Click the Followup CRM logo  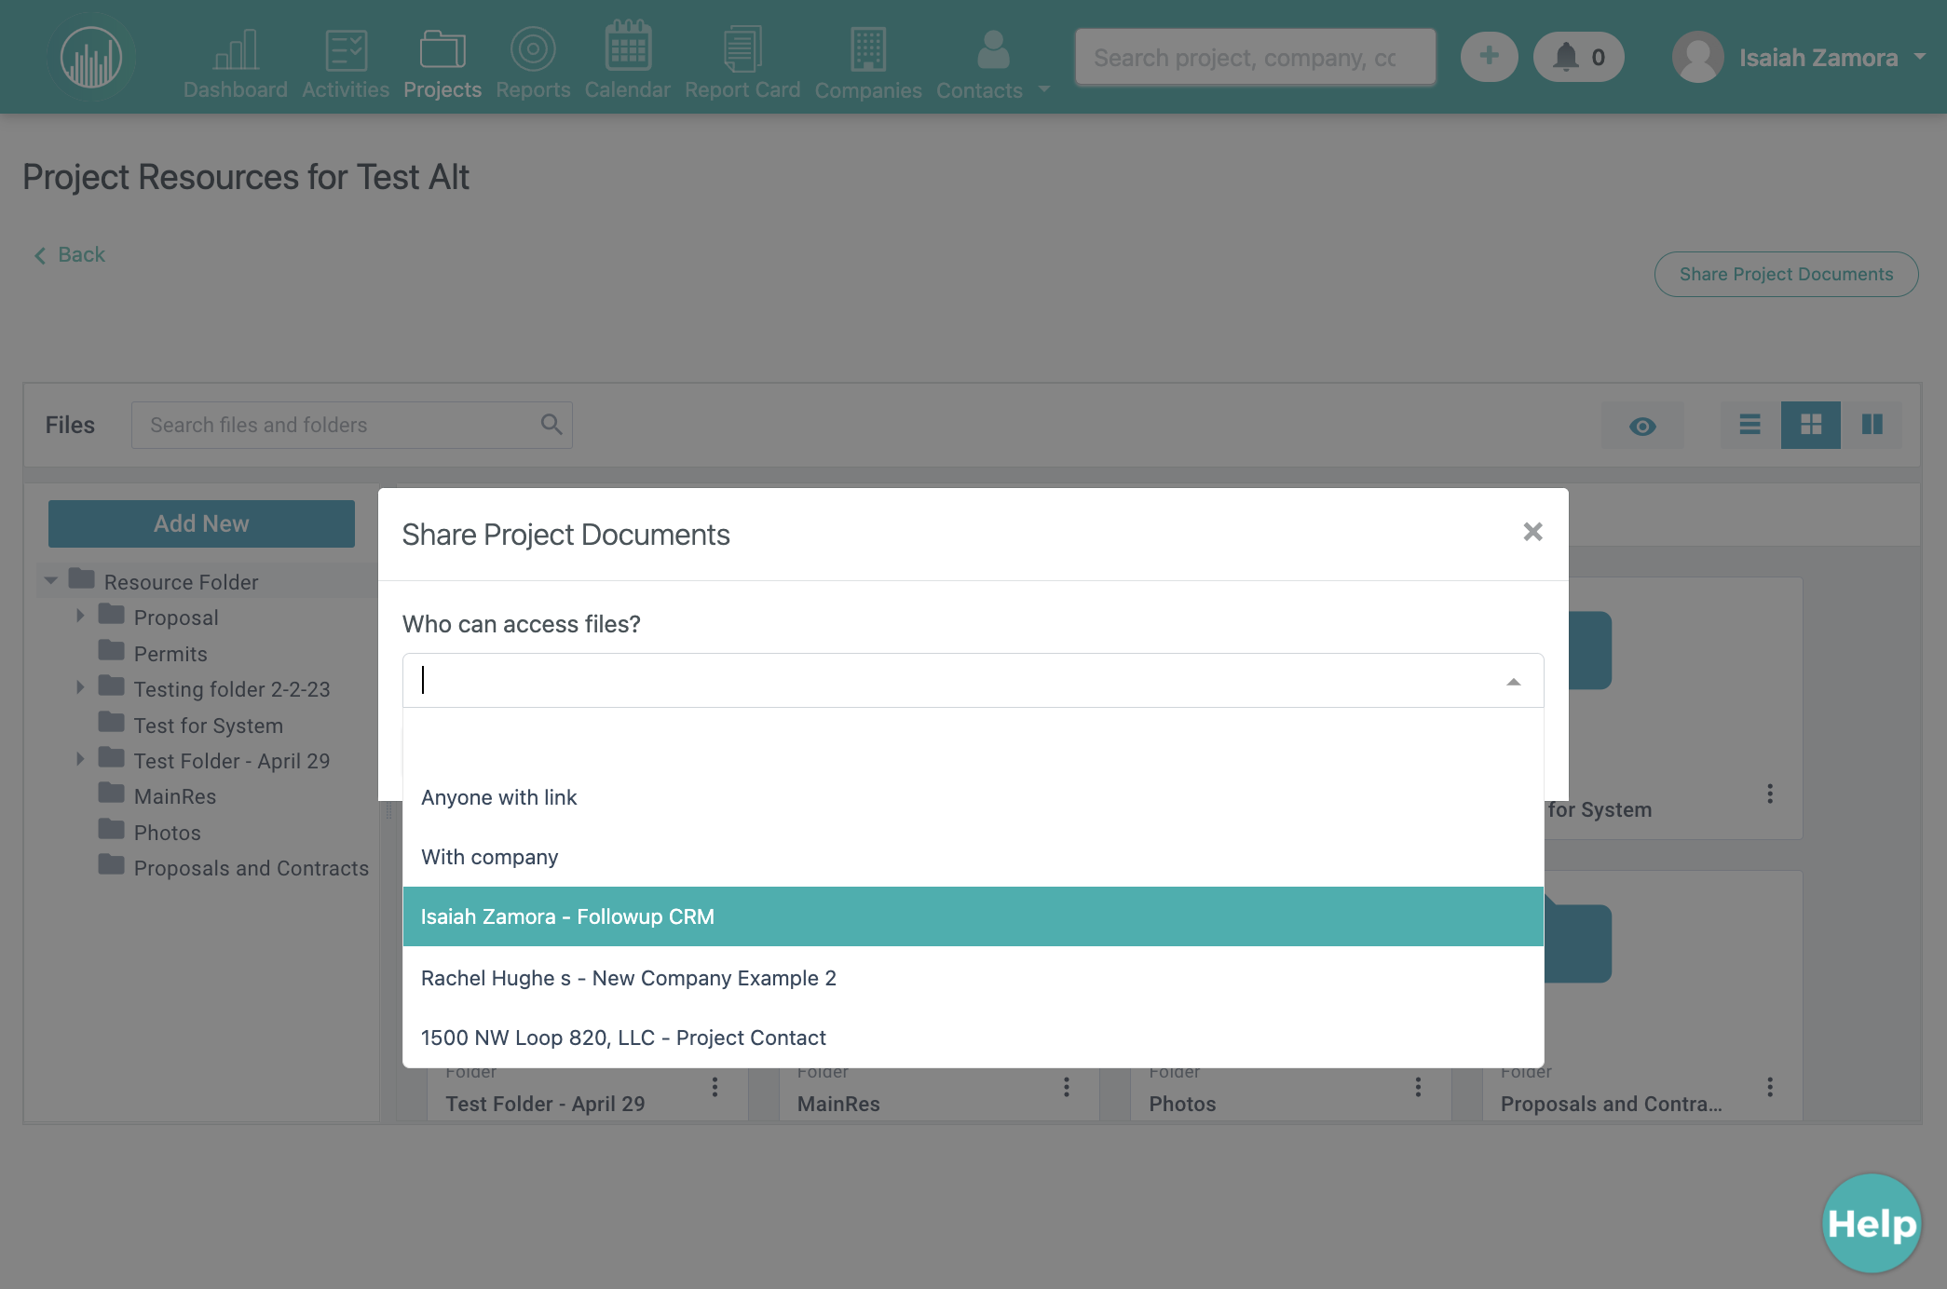click(91, 58)
